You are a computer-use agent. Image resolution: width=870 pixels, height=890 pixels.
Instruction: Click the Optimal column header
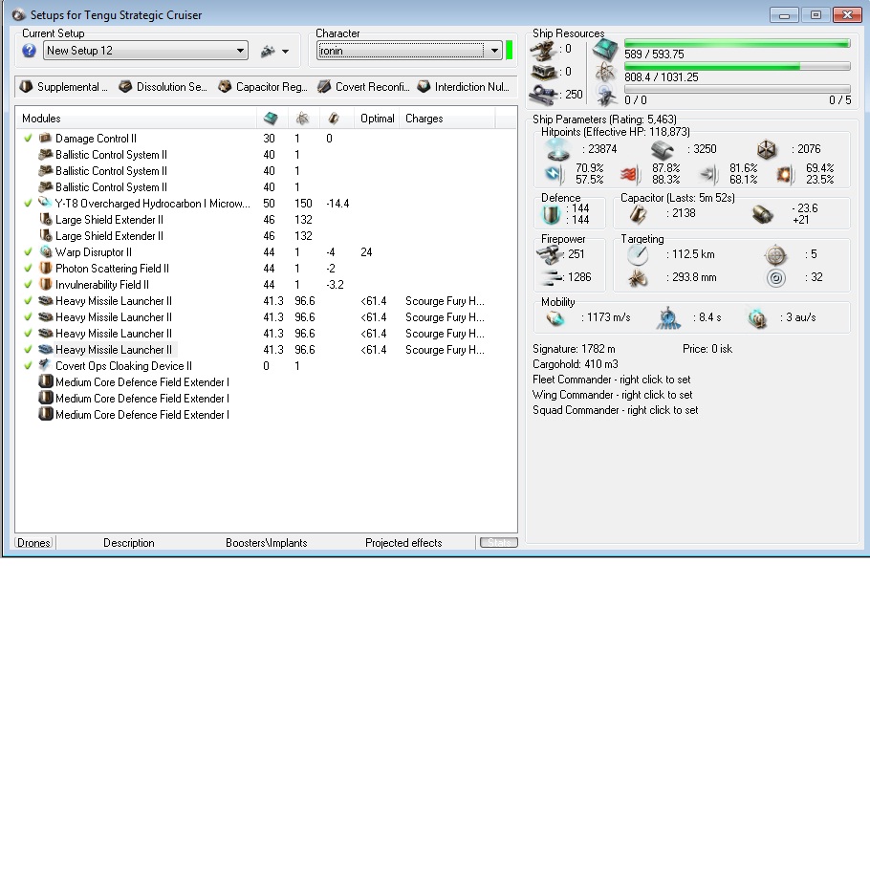(378, 119)
